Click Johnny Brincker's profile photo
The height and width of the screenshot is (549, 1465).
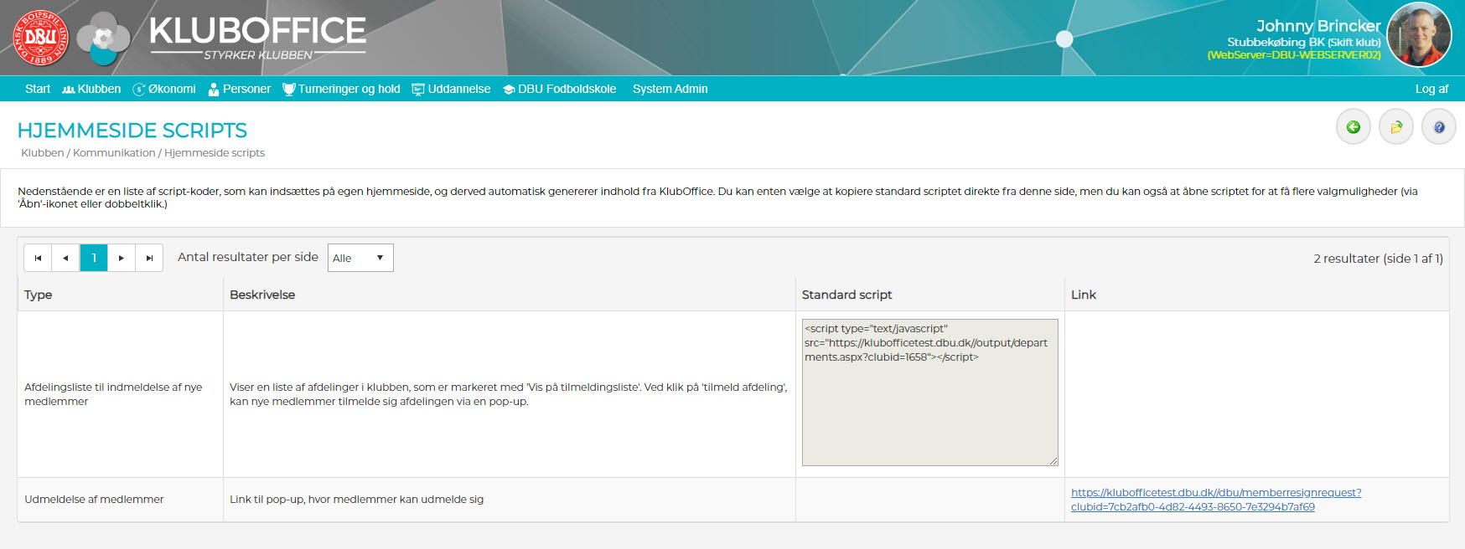[1419, 35]
